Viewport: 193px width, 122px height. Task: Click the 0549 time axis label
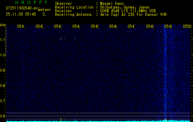(168, 26)
